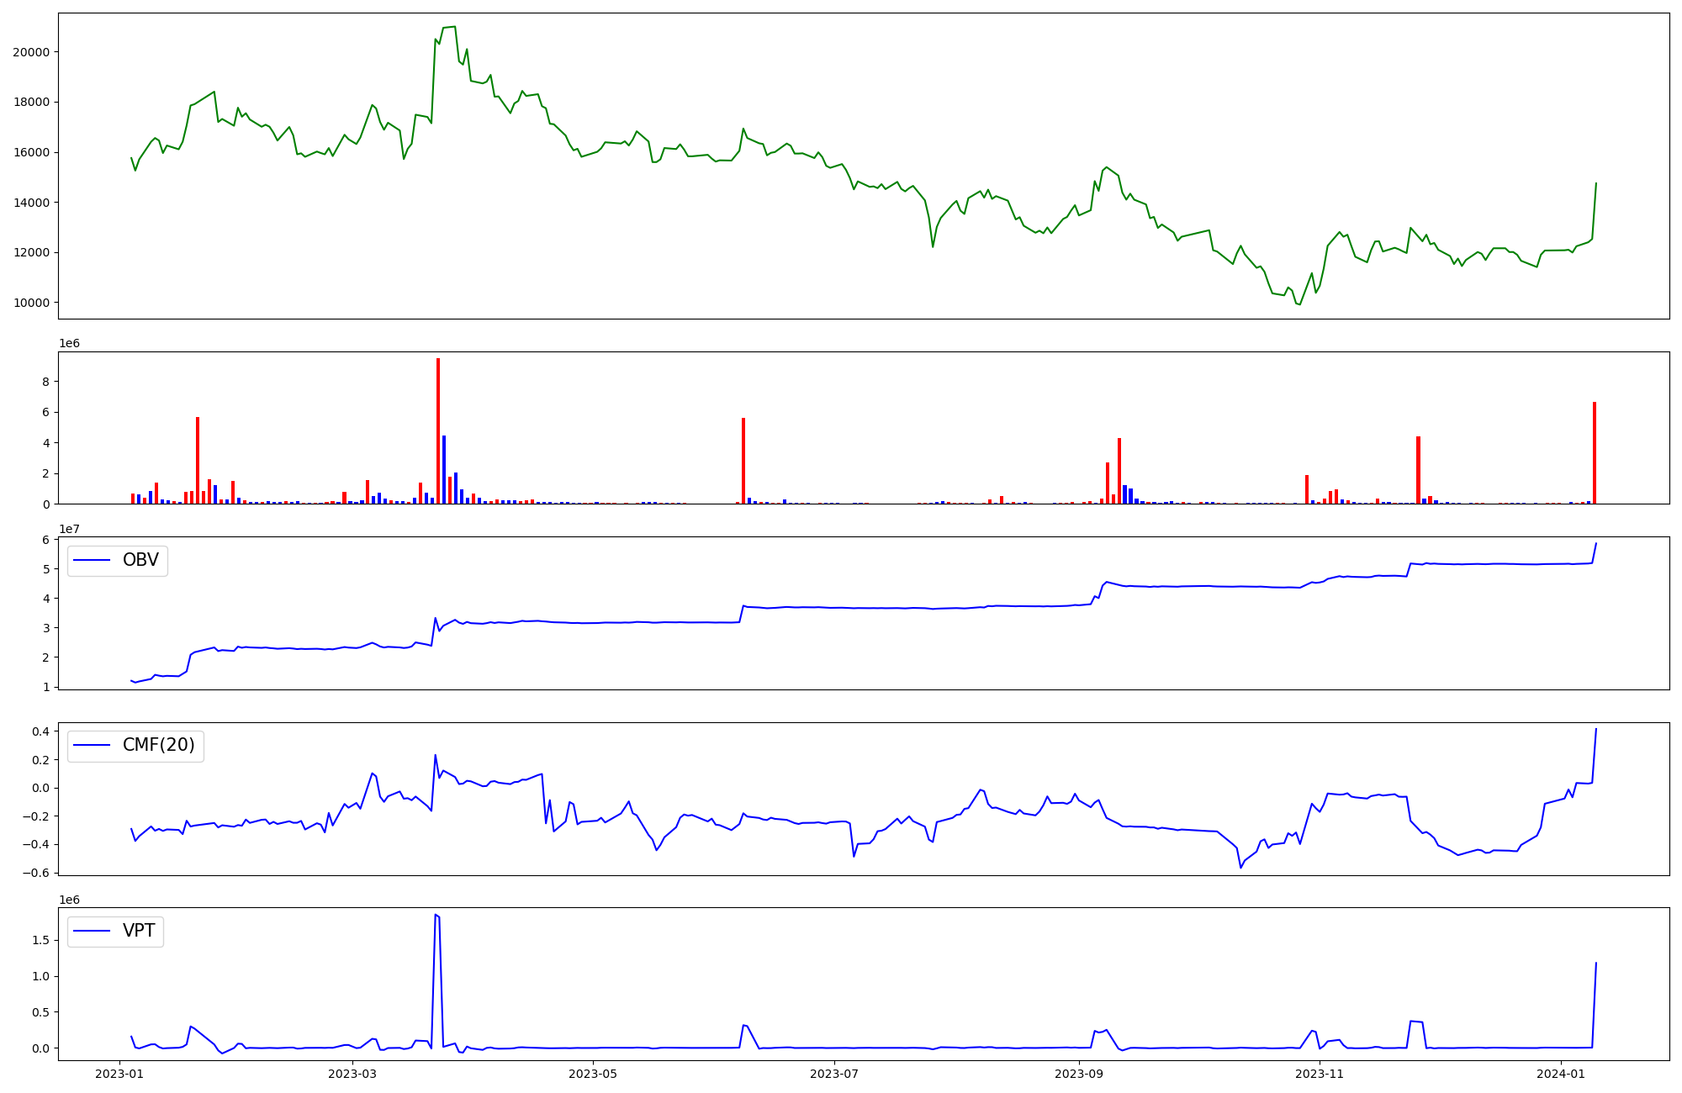This screenshot has height=1093, width=1682.
Task: Click the highest spike on the VPT line
Action: (436, 915)
